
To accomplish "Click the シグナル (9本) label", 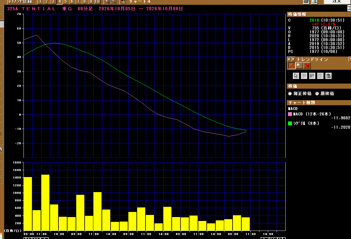I will [306, 123].
